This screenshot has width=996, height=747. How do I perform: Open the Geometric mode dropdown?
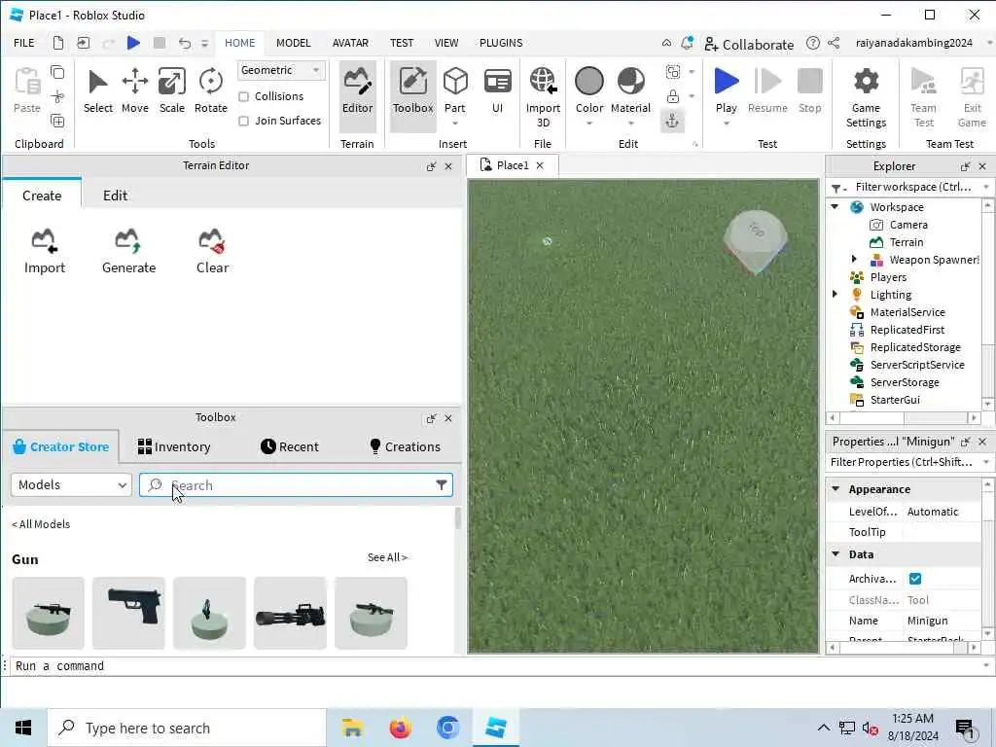click(x=281, y=70)
